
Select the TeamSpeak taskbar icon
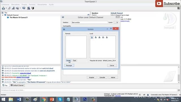[76, 99]
